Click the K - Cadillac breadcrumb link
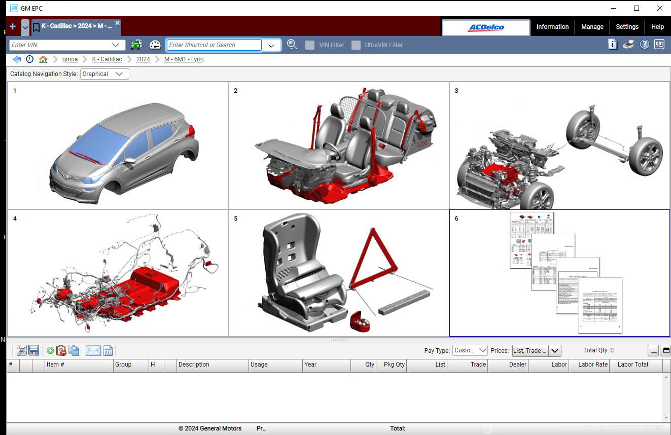 [x=107, y=59]
